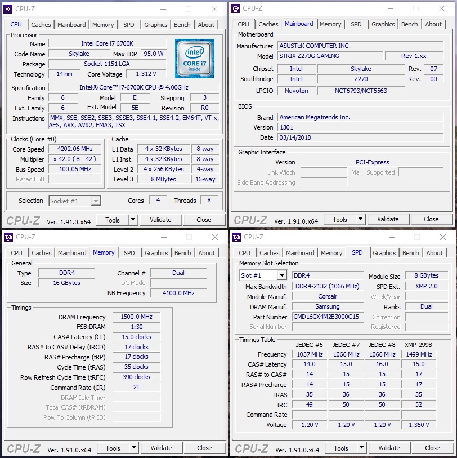Select the Graphics tab in the Memory window

pyautogui.click(x=156, y=253)
